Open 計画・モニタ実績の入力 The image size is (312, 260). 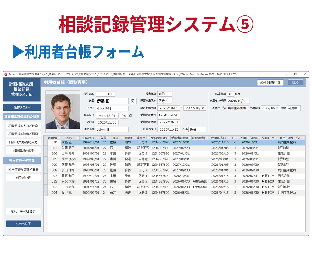(x=23, y=142)
